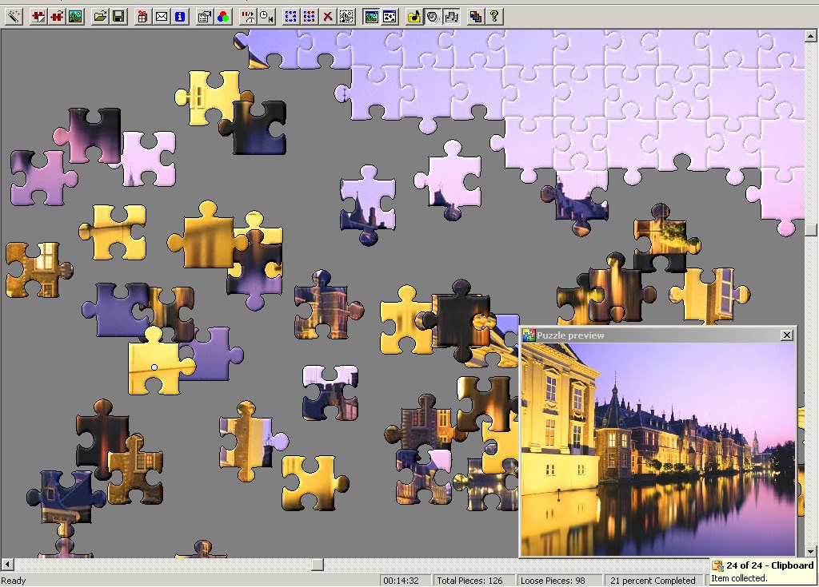The width and height of the screenshot is (819, 587).
Task: Click the Clipboard notification in system tray
Action: [x=763, y=571]
